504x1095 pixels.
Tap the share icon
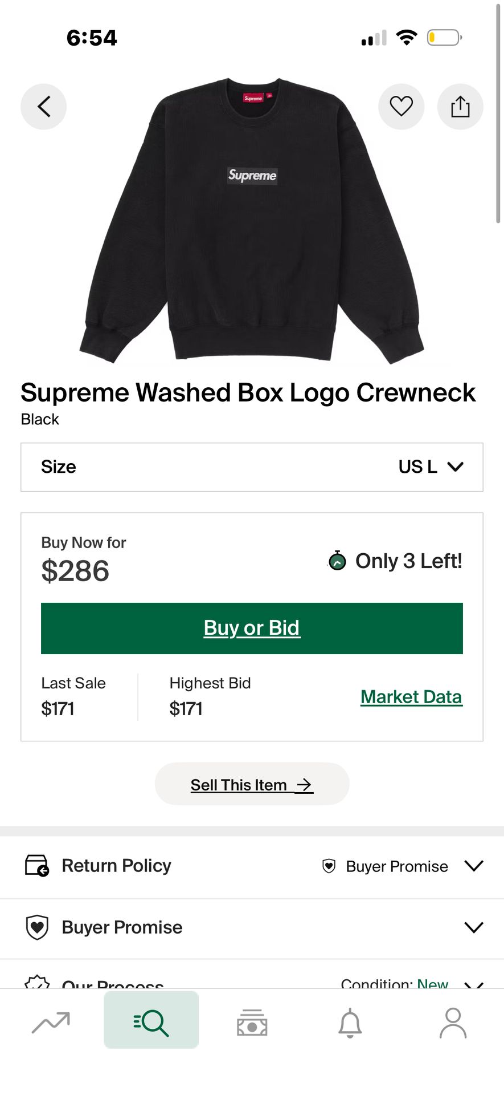pos(460,107)
